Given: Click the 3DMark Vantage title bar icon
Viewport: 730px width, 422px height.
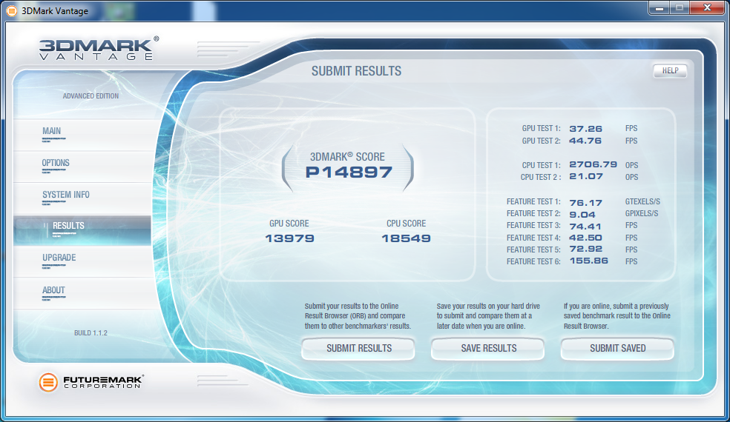Looking at the screenshot, I should click(x=11, y=10).
